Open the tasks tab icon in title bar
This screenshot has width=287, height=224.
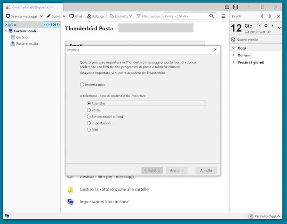236,7
